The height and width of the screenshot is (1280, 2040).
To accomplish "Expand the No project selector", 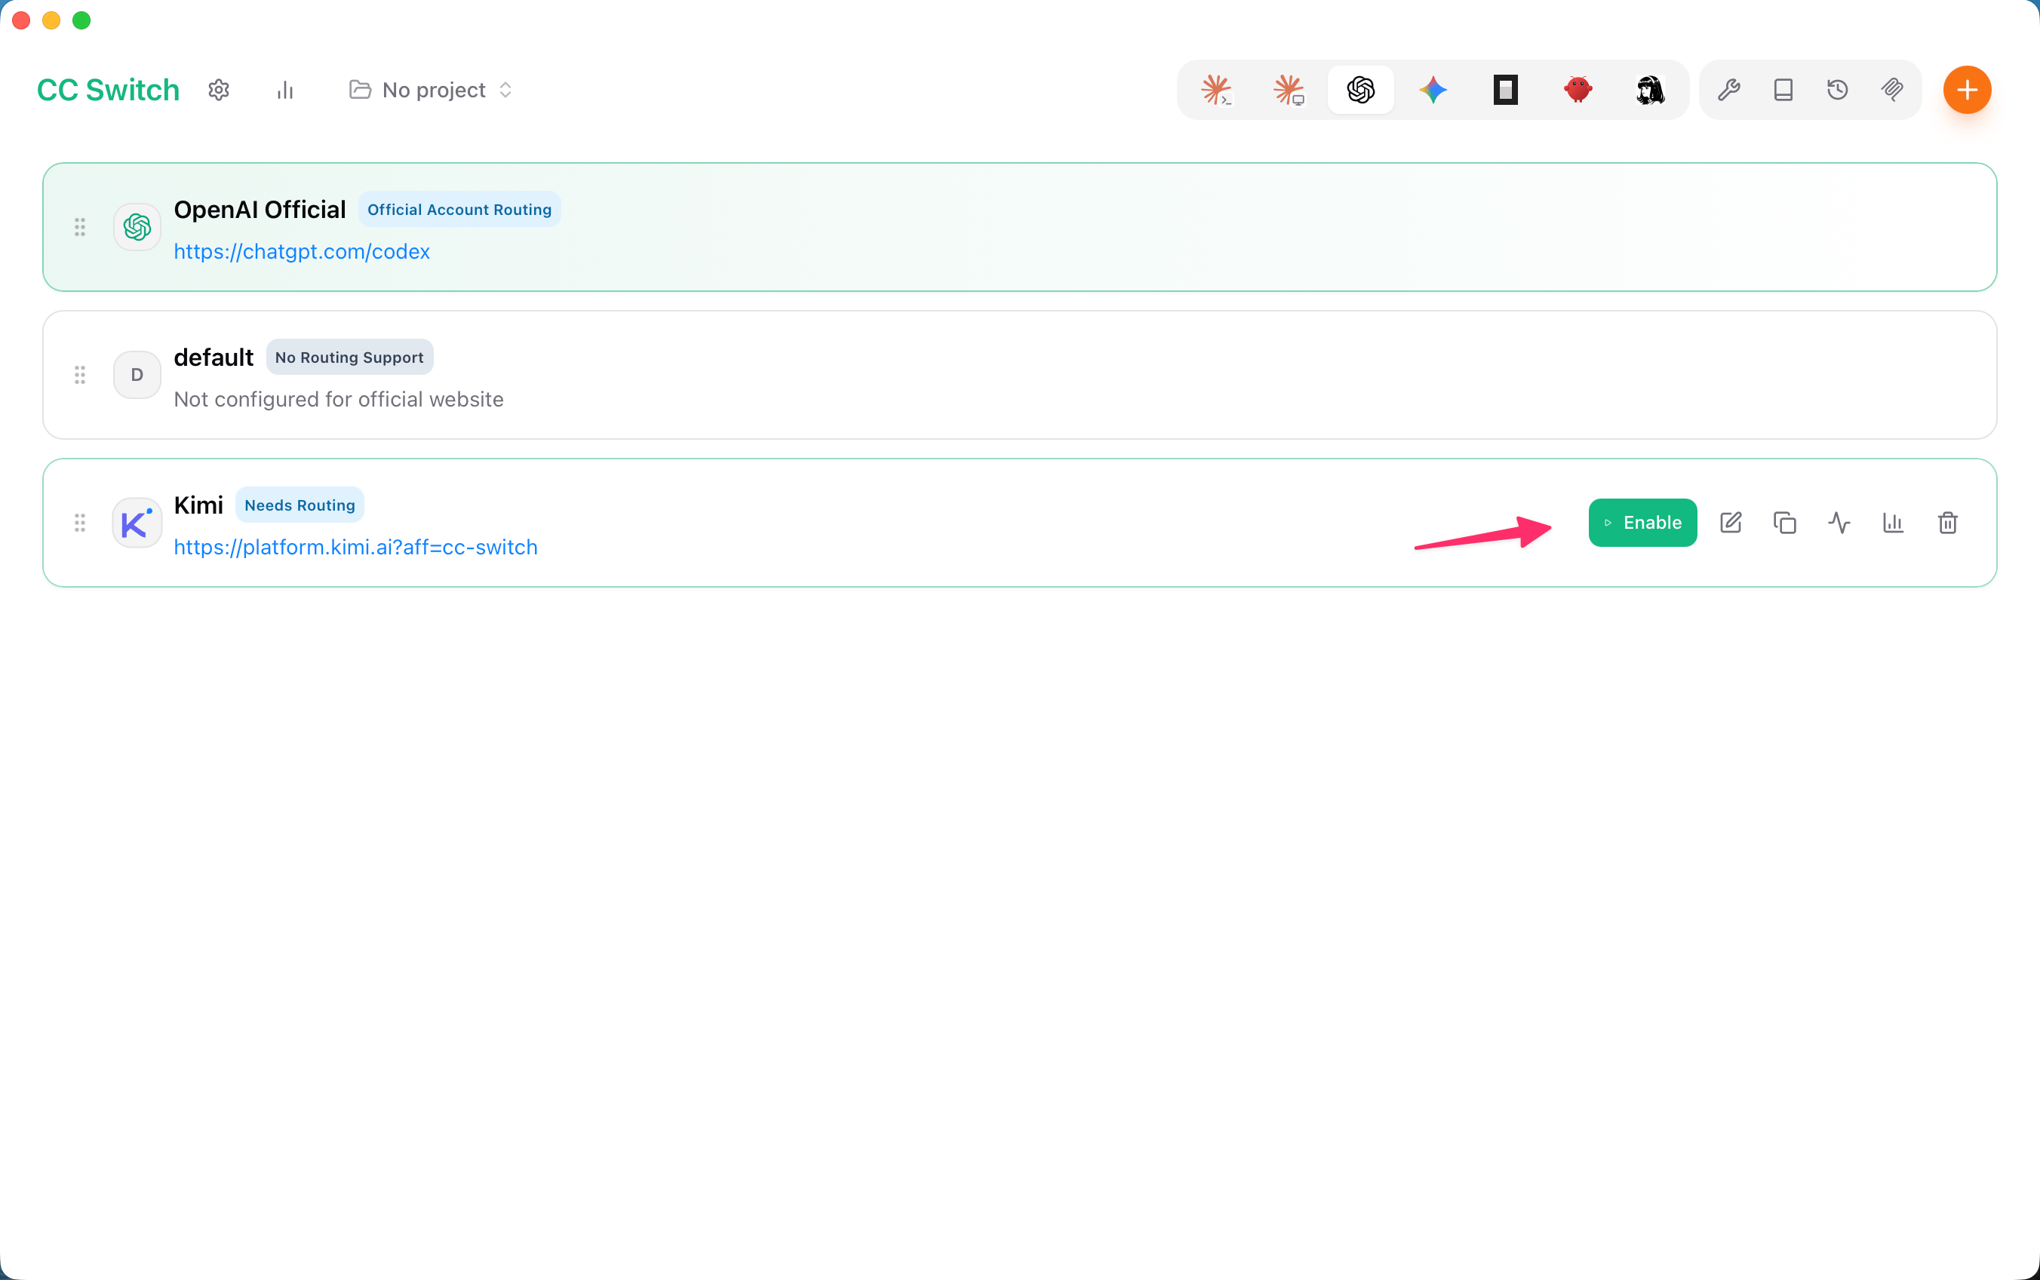I will [431, 90].
